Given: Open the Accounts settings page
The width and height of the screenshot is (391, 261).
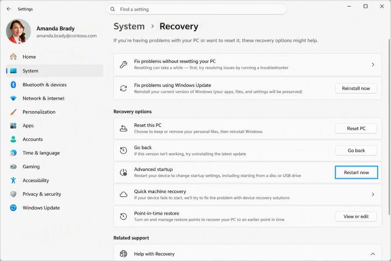Looking at the screenshot, I should click(x=55, y=139).
